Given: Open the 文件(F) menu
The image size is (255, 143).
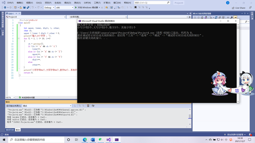Looking at the screenshot, I should point(10,3).
